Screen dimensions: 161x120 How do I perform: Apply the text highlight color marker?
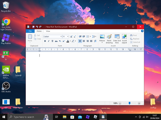click(73, 41)
